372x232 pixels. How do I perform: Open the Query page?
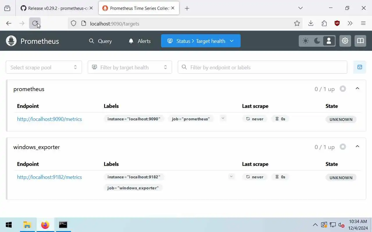[100, 41]
